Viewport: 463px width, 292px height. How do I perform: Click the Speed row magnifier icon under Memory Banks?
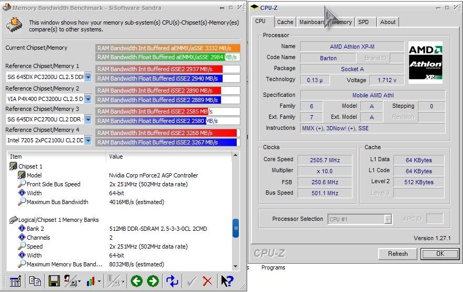tap(22, 246)
